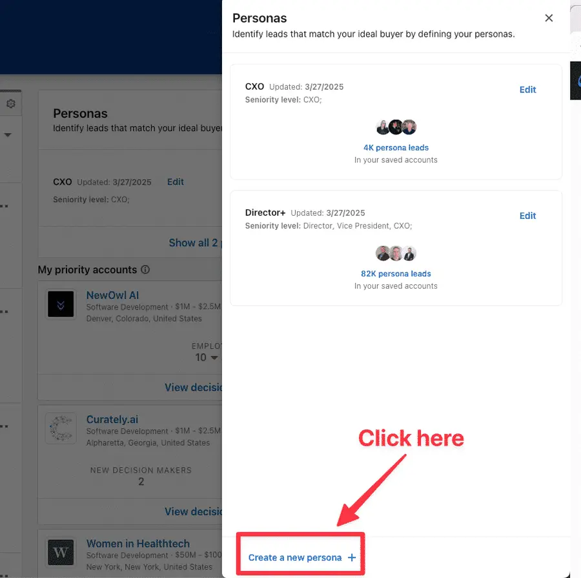The width and height of the screenshot is (581, 578).
Task: Open the settings gear in the left sidebar
Action: click(10, 103)
